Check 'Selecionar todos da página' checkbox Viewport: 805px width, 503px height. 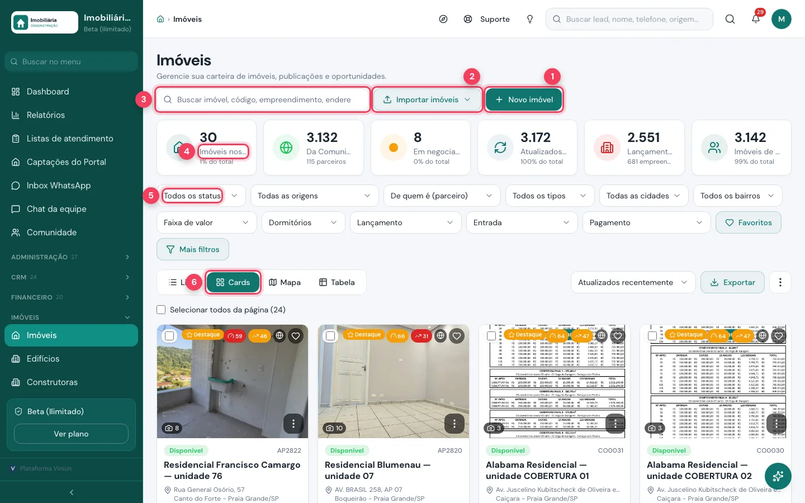click(161, 310)
